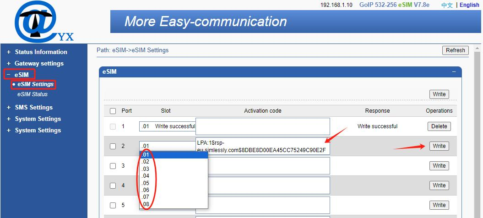Click the Refresh button
Screen dimensions: 483x218
455,50
